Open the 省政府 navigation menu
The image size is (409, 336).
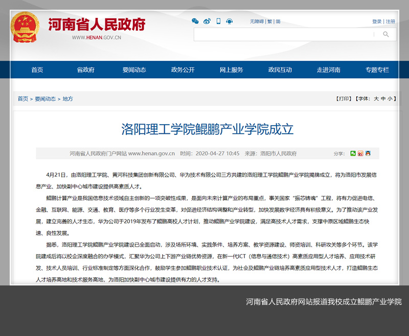85,70
